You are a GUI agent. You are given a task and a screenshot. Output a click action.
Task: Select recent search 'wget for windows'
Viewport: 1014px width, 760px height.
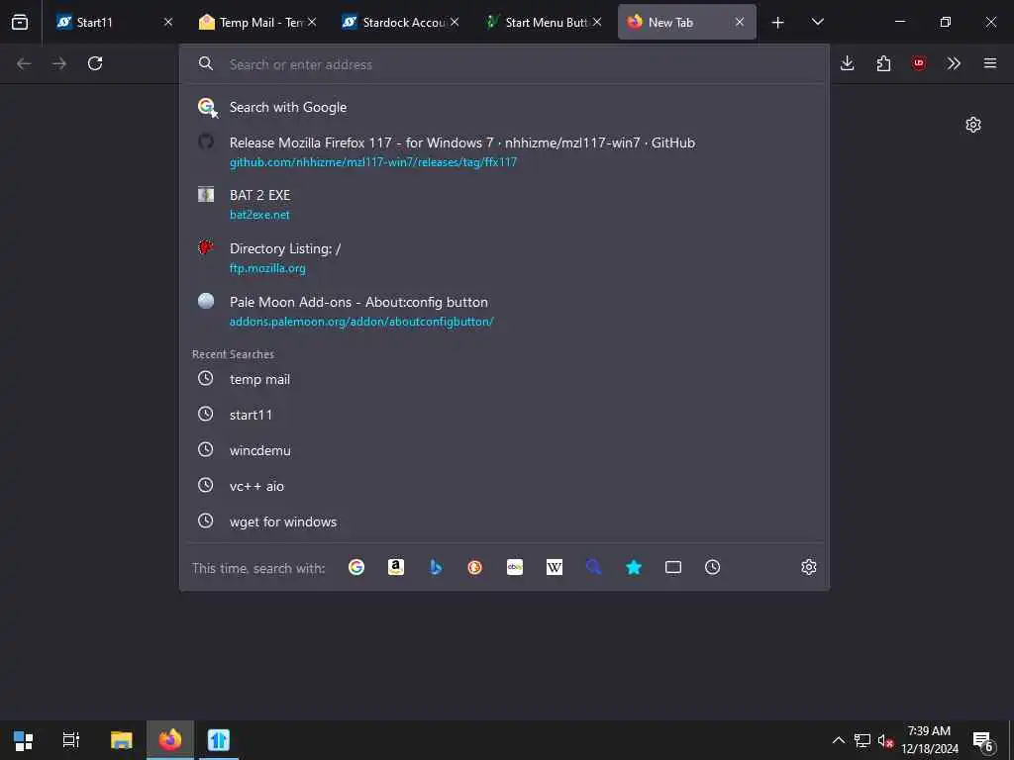click(504, 522)
